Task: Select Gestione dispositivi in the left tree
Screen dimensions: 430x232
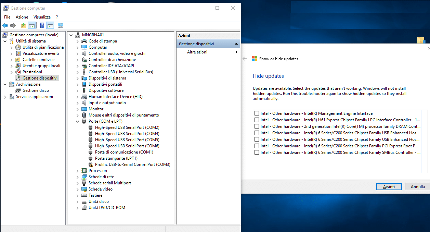Action: pos(40,78)
